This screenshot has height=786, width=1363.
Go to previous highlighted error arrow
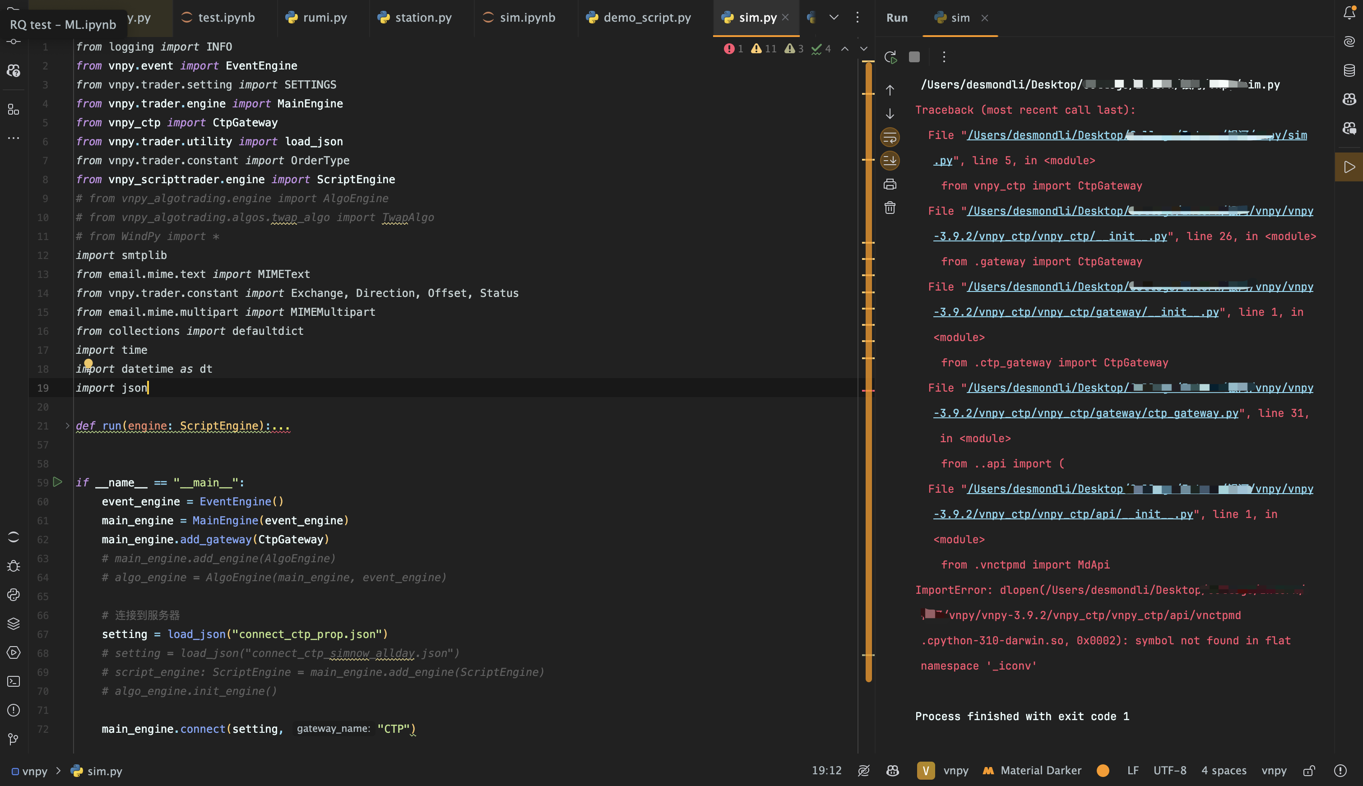pyautogui.click(x=845, y=49)
